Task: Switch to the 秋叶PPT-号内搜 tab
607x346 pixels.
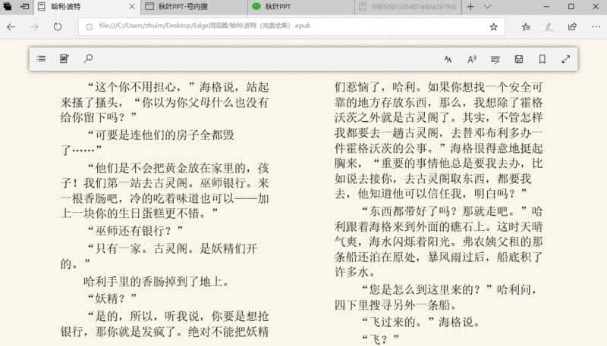Action: click(194, 7)
